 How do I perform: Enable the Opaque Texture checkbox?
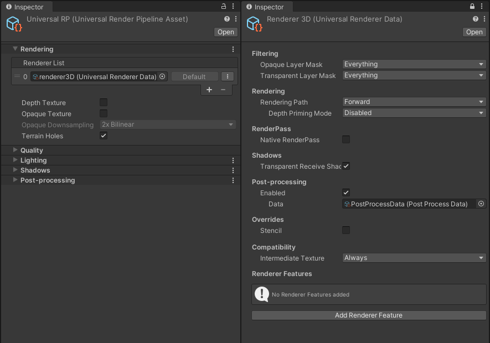pos(104,113)
